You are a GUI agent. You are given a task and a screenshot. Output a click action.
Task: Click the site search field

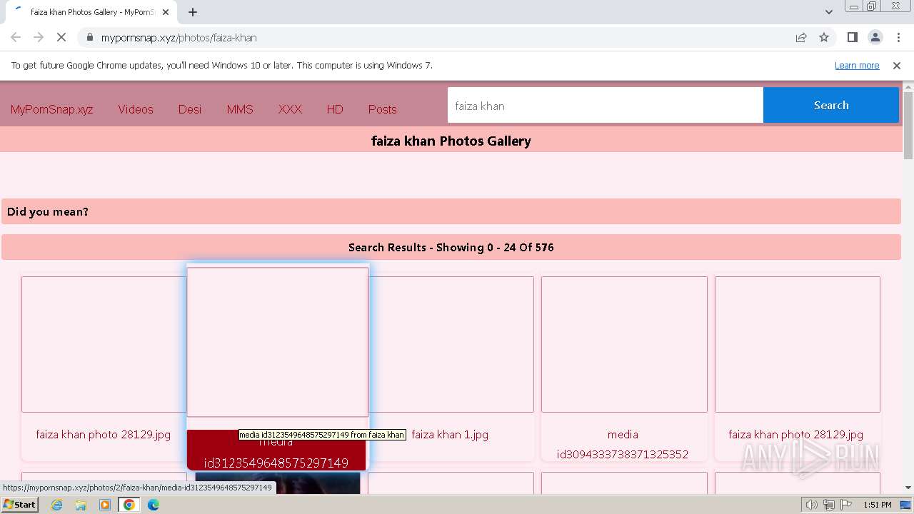(606, 105)
